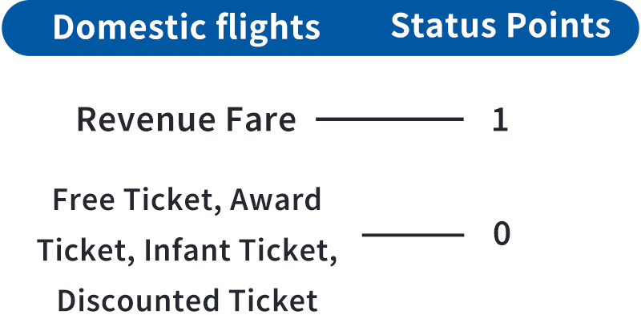Click the line beside the Free Ticket group
Image resolution: width=641 pixels, height=315 pixels.
point(413,235)
